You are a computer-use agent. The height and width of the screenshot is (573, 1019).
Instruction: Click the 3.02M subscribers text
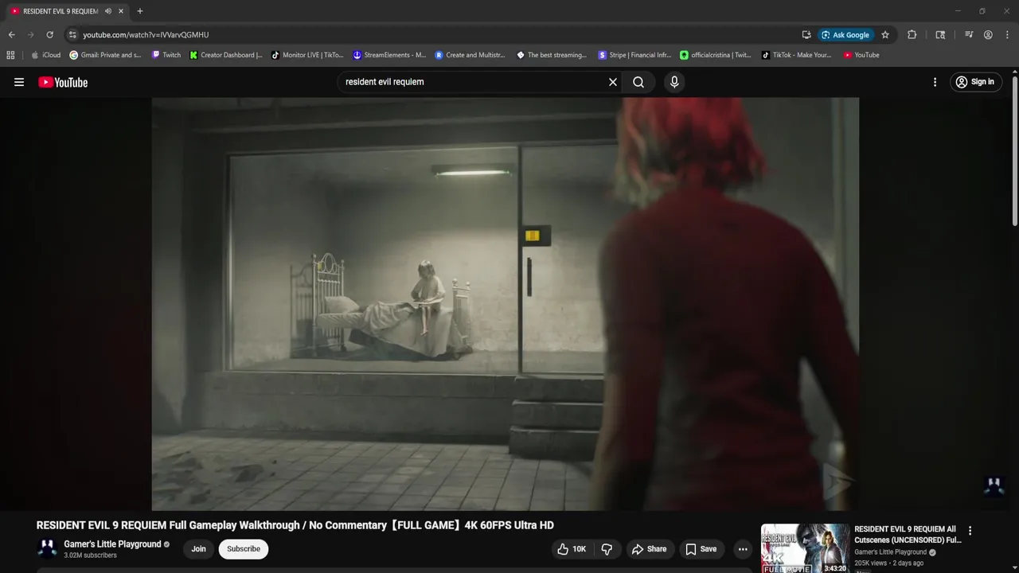coord(90,555)
